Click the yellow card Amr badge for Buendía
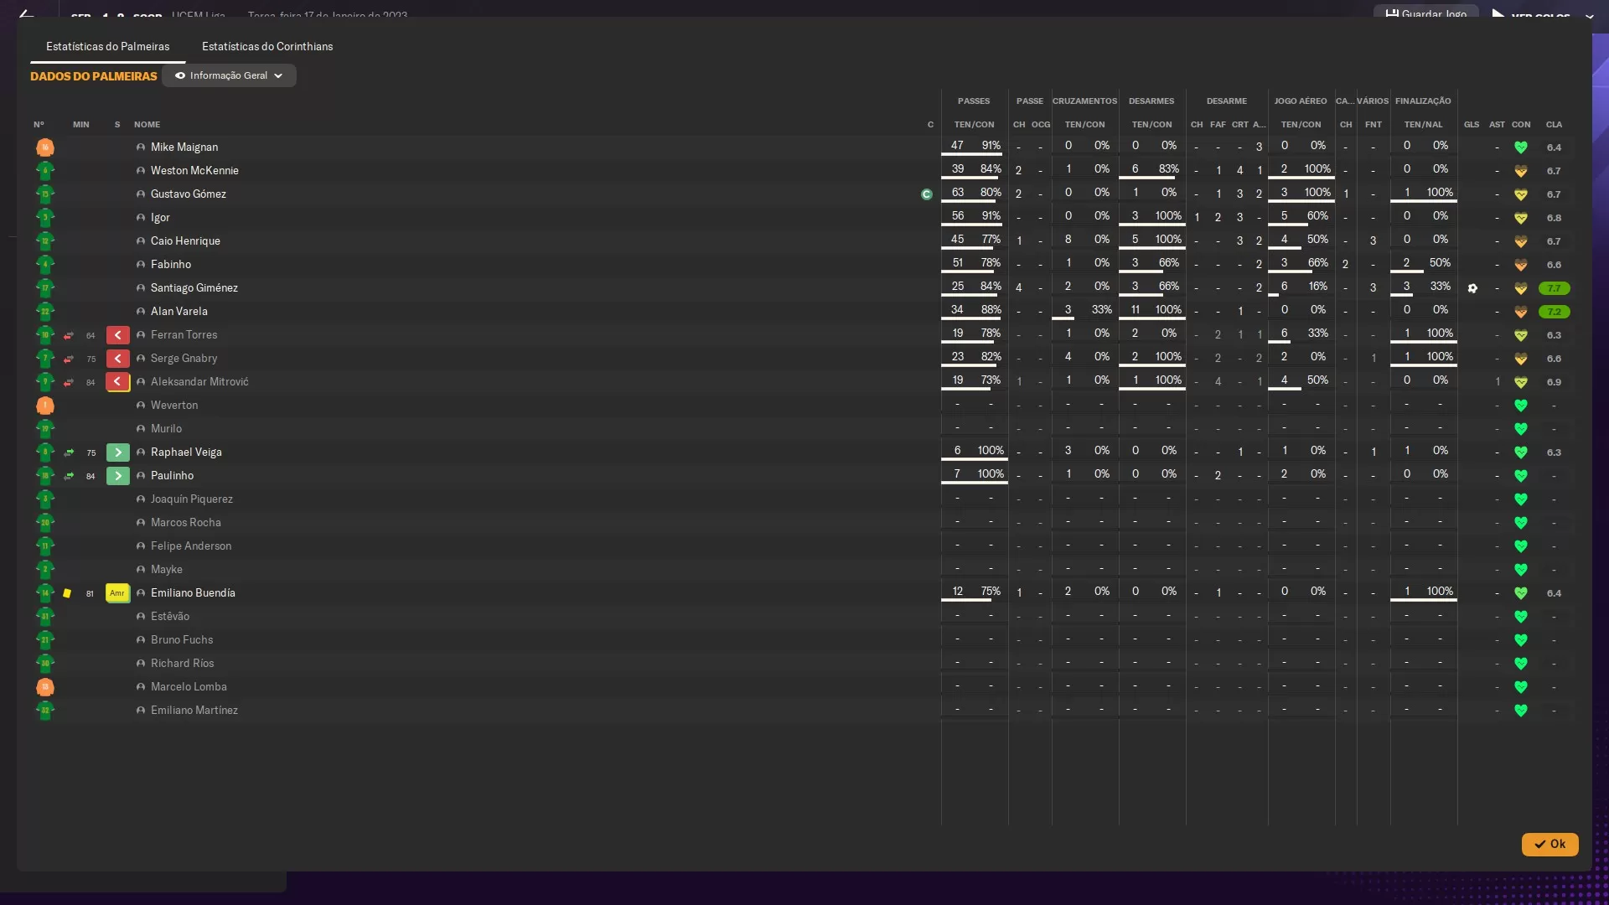Screen dimensions: 1609x905 117,593
